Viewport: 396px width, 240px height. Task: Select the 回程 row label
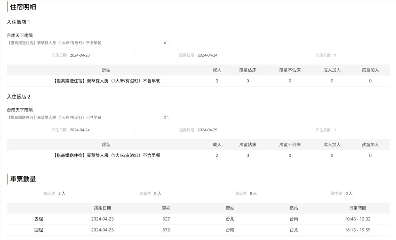[x=39, y=230]
